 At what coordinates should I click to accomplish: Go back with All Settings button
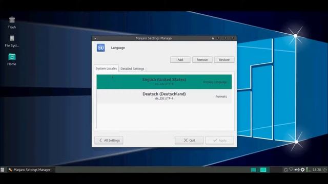point(109,140)
